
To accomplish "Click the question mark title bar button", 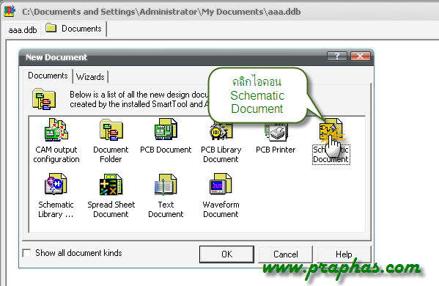I will [x=337, y=56].
